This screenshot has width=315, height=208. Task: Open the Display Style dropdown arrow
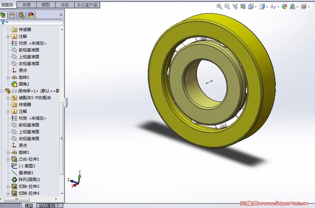pyautogui.click(x=267, y=7)
